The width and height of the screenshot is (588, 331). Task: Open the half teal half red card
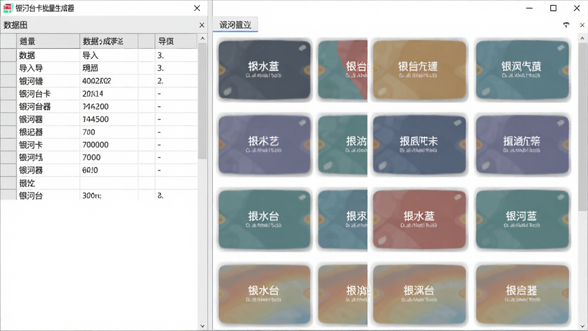pos(343,70)
